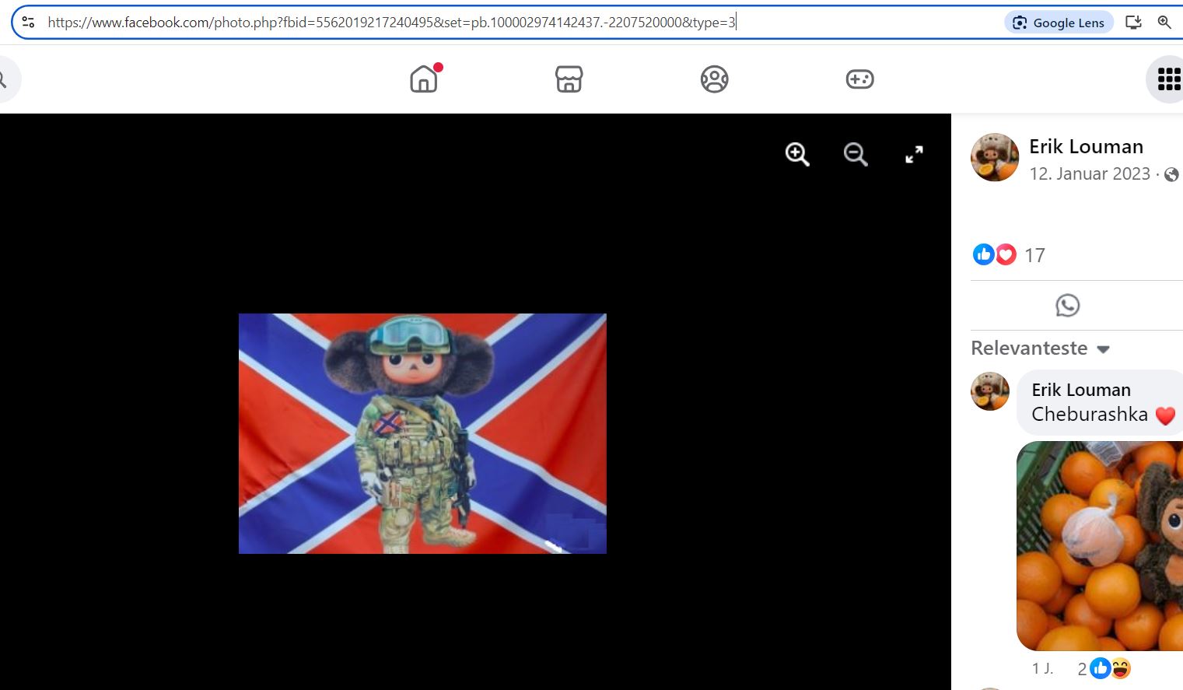Open Erik Louman's profile from post header
Image resolution: width=1183 pixels, height=690 pixels.
coord(1086,146)
